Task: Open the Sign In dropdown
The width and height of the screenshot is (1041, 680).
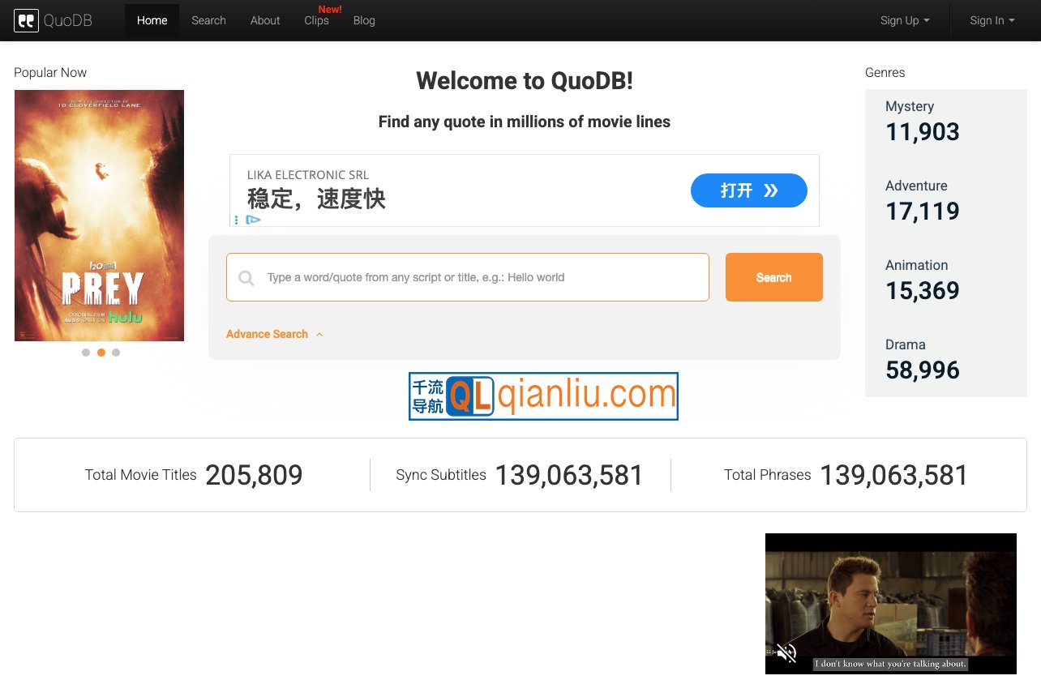Action: 992,20
